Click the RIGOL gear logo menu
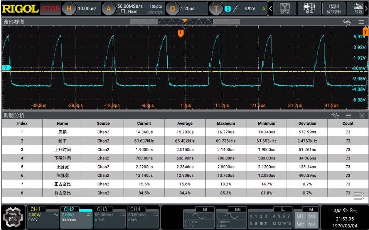Screen dimensions: 369x230 13,217
